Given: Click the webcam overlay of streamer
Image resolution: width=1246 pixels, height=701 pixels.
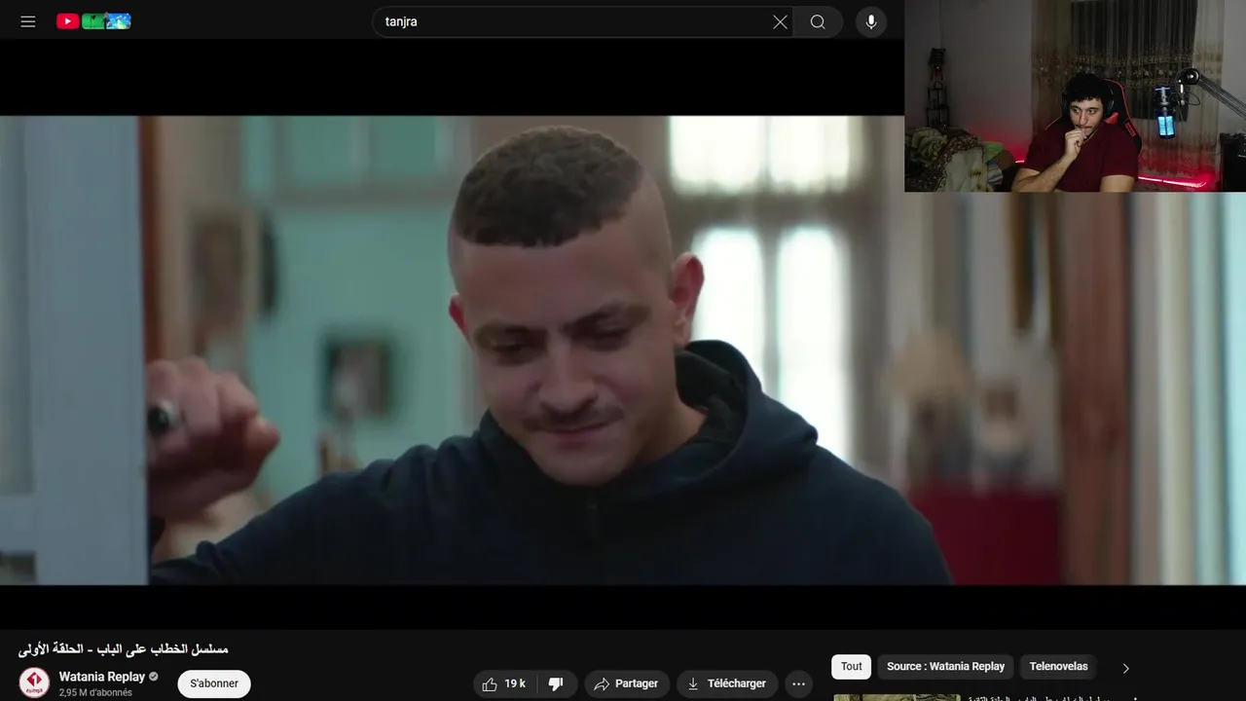Looking at the screenshot, I should click(1075, 95).
